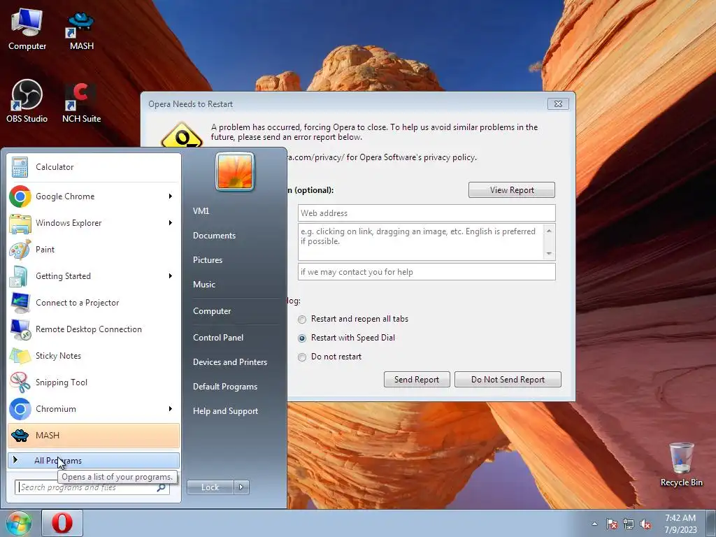Image resolution: width=716 pixels, height=537 pixels.
Task: Open VM1 user folder from Start menu
Action: (201, 211)
